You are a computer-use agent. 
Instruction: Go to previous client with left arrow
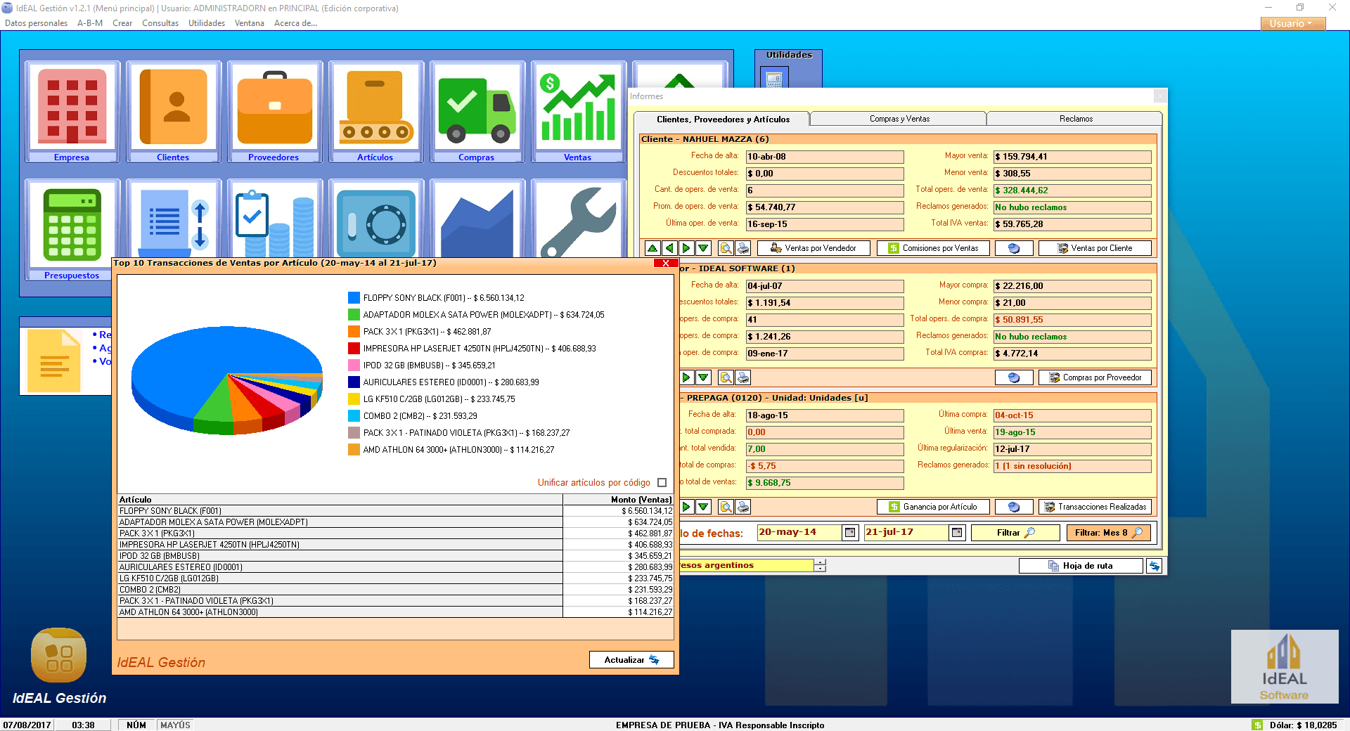pyautogui.click(x=669, y=248)
